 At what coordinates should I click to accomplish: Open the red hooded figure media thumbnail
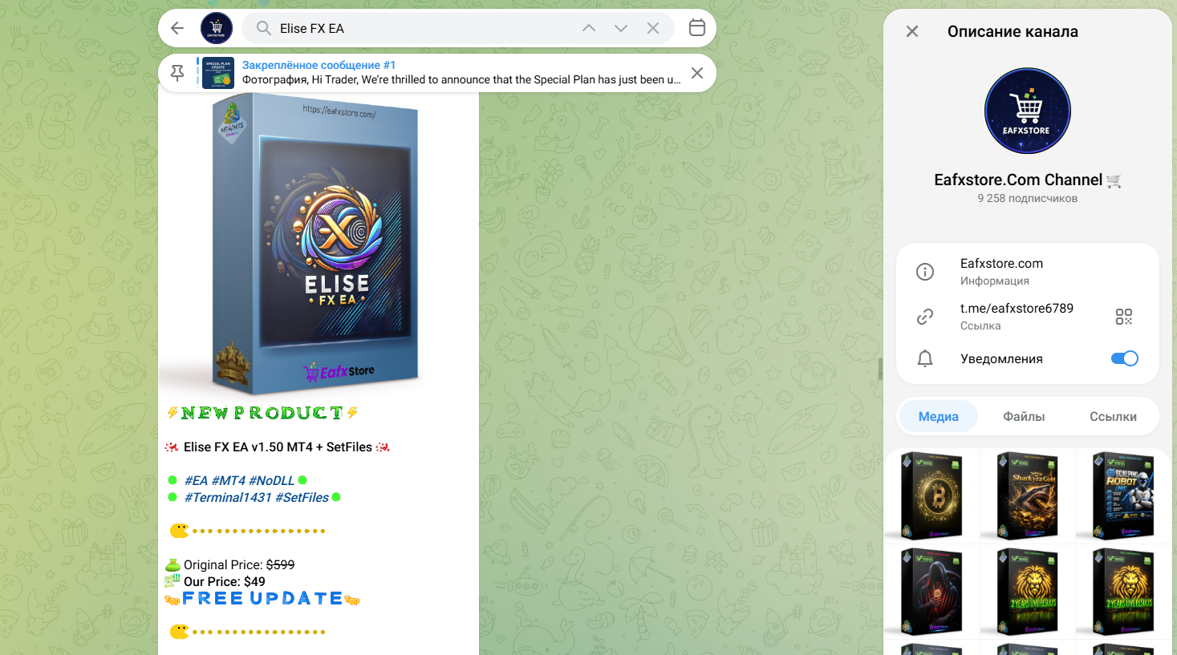tap(931, 592)
